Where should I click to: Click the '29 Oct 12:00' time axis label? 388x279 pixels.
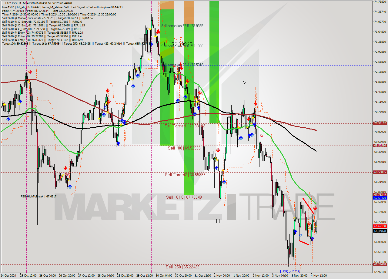[x=145, y=276]
